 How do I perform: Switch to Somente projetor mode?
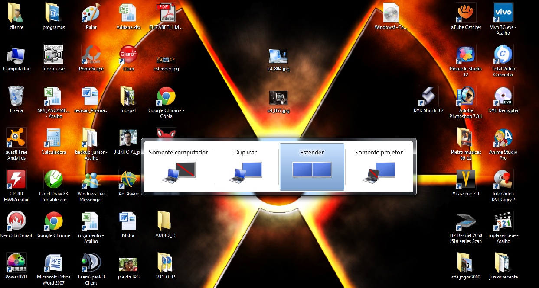(379, 166)
